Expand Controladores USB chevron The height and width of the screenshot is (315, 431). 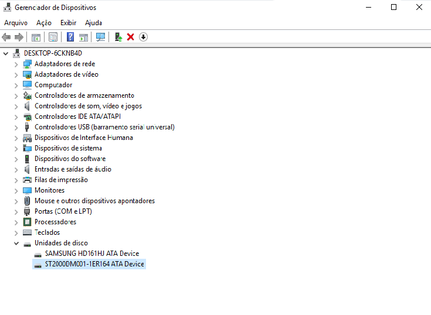pos(16,128)
